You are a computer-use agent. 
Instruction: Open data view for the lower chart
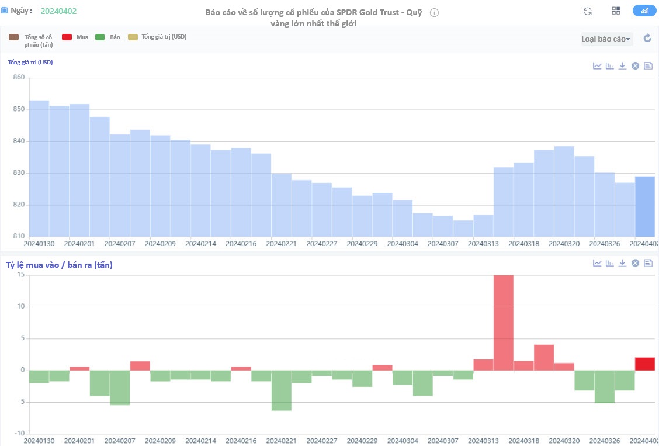[x=648, y=263]
